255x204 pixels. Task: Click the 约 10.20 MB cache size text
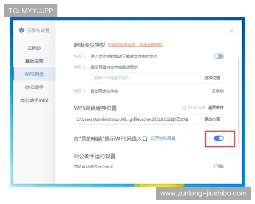pos(193,108)
